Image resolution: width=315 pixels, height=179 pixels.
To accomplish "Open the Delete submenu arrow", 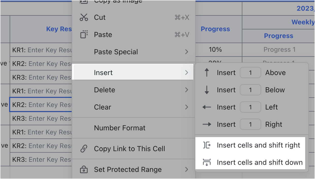I will (187, 90).
